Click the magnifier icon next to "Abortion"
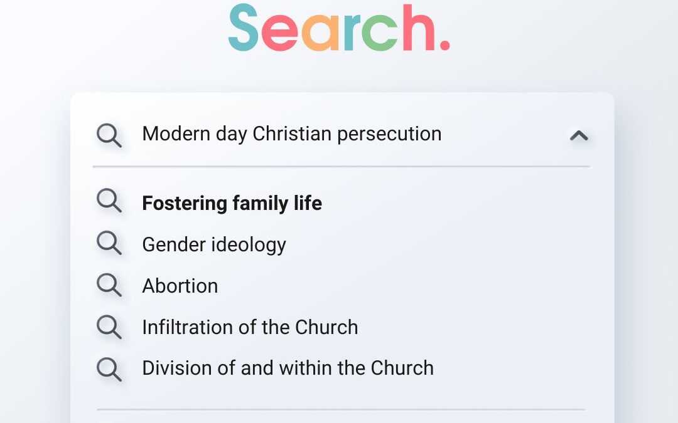 click(110, 285)
